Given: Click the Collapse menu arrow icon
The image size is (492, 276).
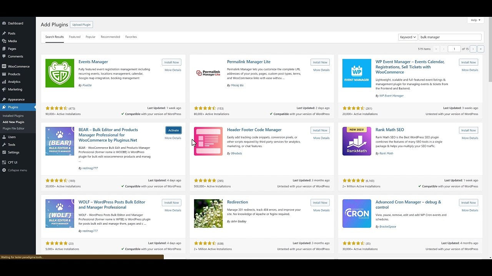Looking at the screenshot, I should point(4,170).
